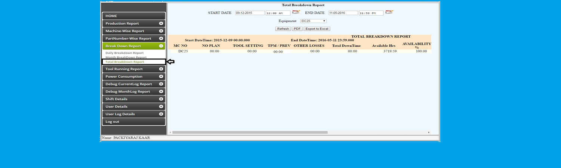The image size is (561, 168).
Task: Go to the HOME menu item
Action: (x=134, y=16)
